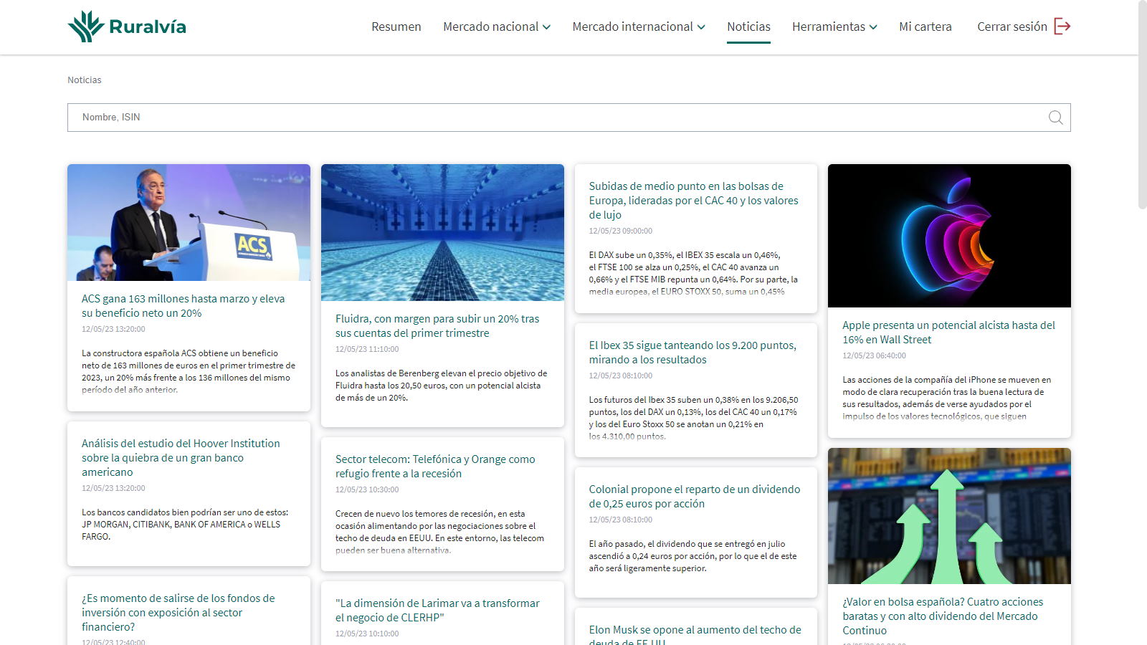Image resolution: width=1147 pixels, height=645 pixels.
Task: Click Fluidra article date 12/05/23 11:10:00
Action: (x=367, y=350)
